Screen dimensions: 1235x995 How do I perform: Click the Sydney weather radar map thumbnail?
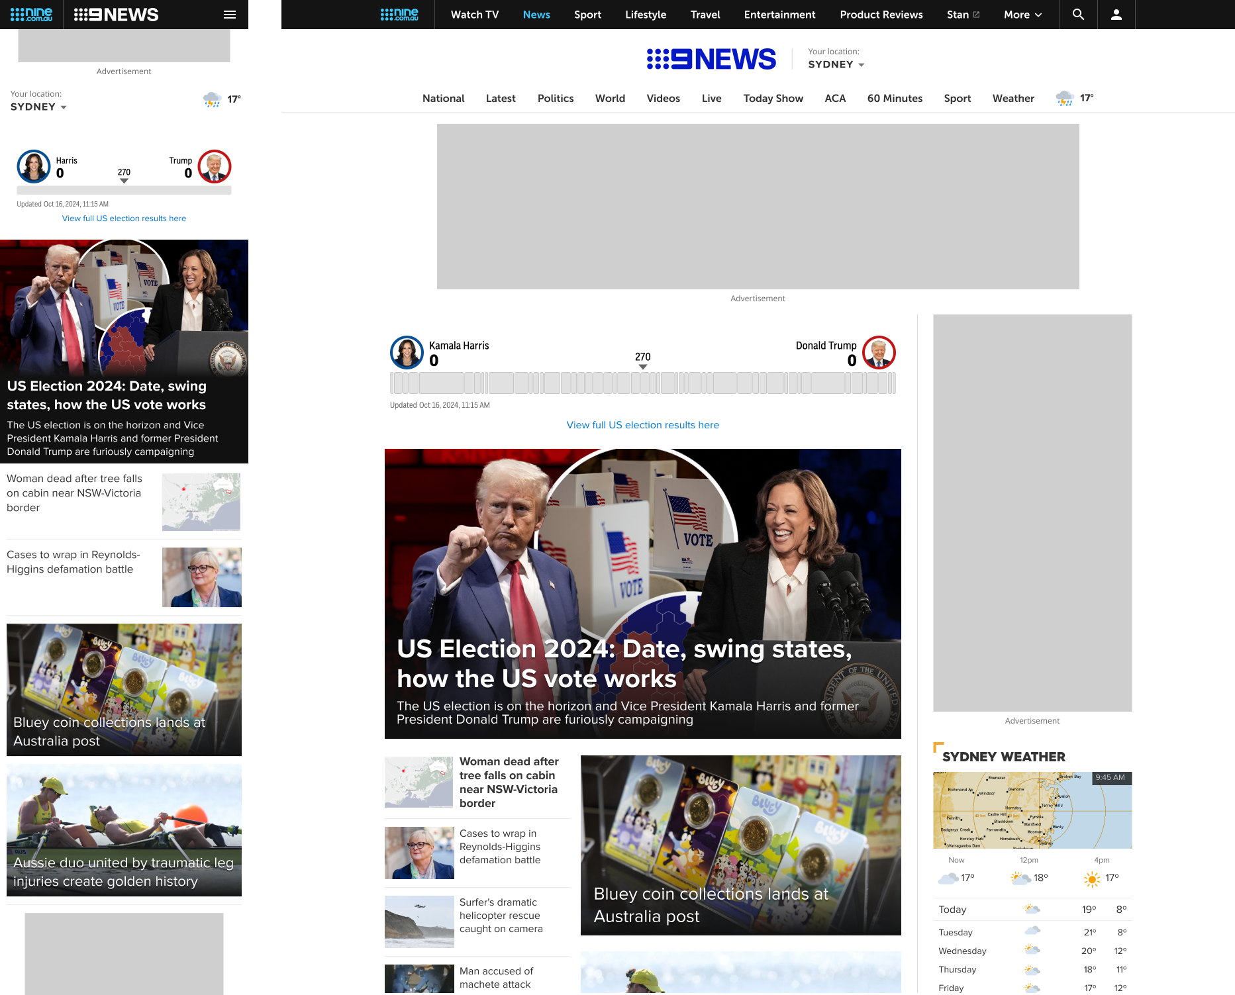pos(1032,810)
